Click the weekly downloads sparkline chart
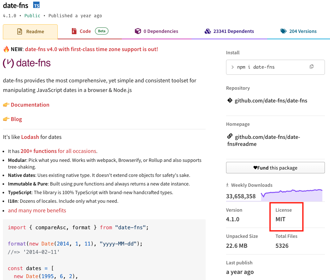Image resolution: width=330 pixels, height=280 pixels. click(292, 195)
